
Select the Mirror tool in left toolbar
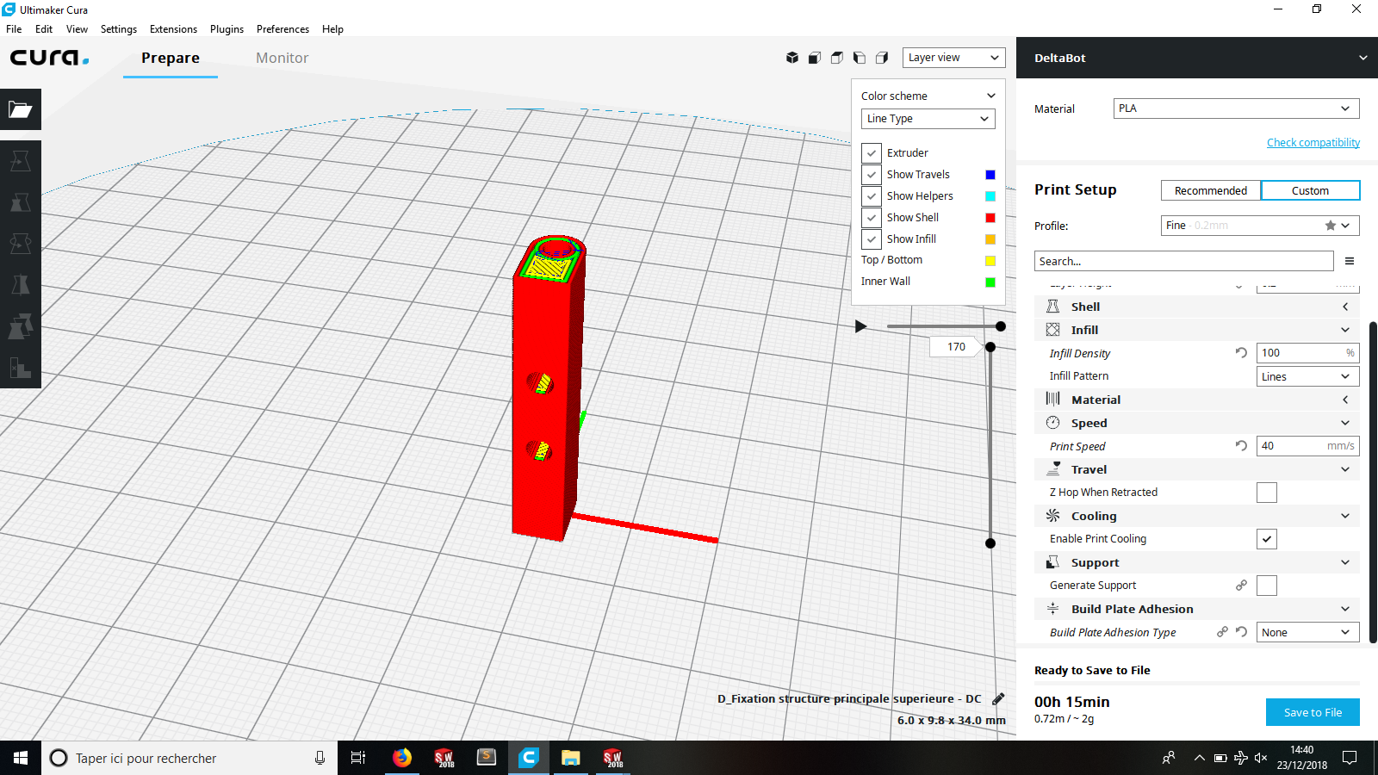(x=21, y=285)
